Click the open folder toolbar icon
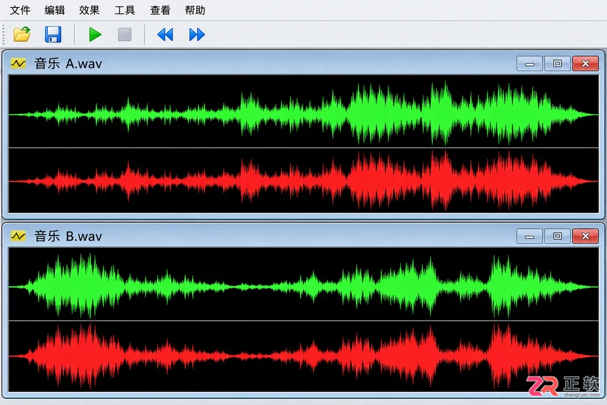Screen dimensions: 607x405 (x=22, y=34)
